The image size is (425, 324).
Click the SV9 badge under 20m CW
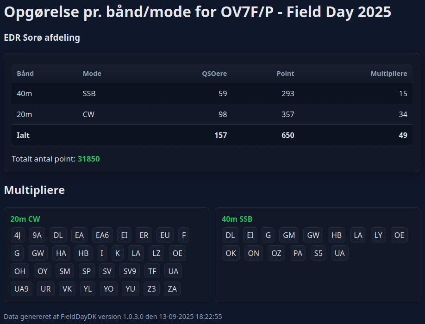[x=130, y=271]
